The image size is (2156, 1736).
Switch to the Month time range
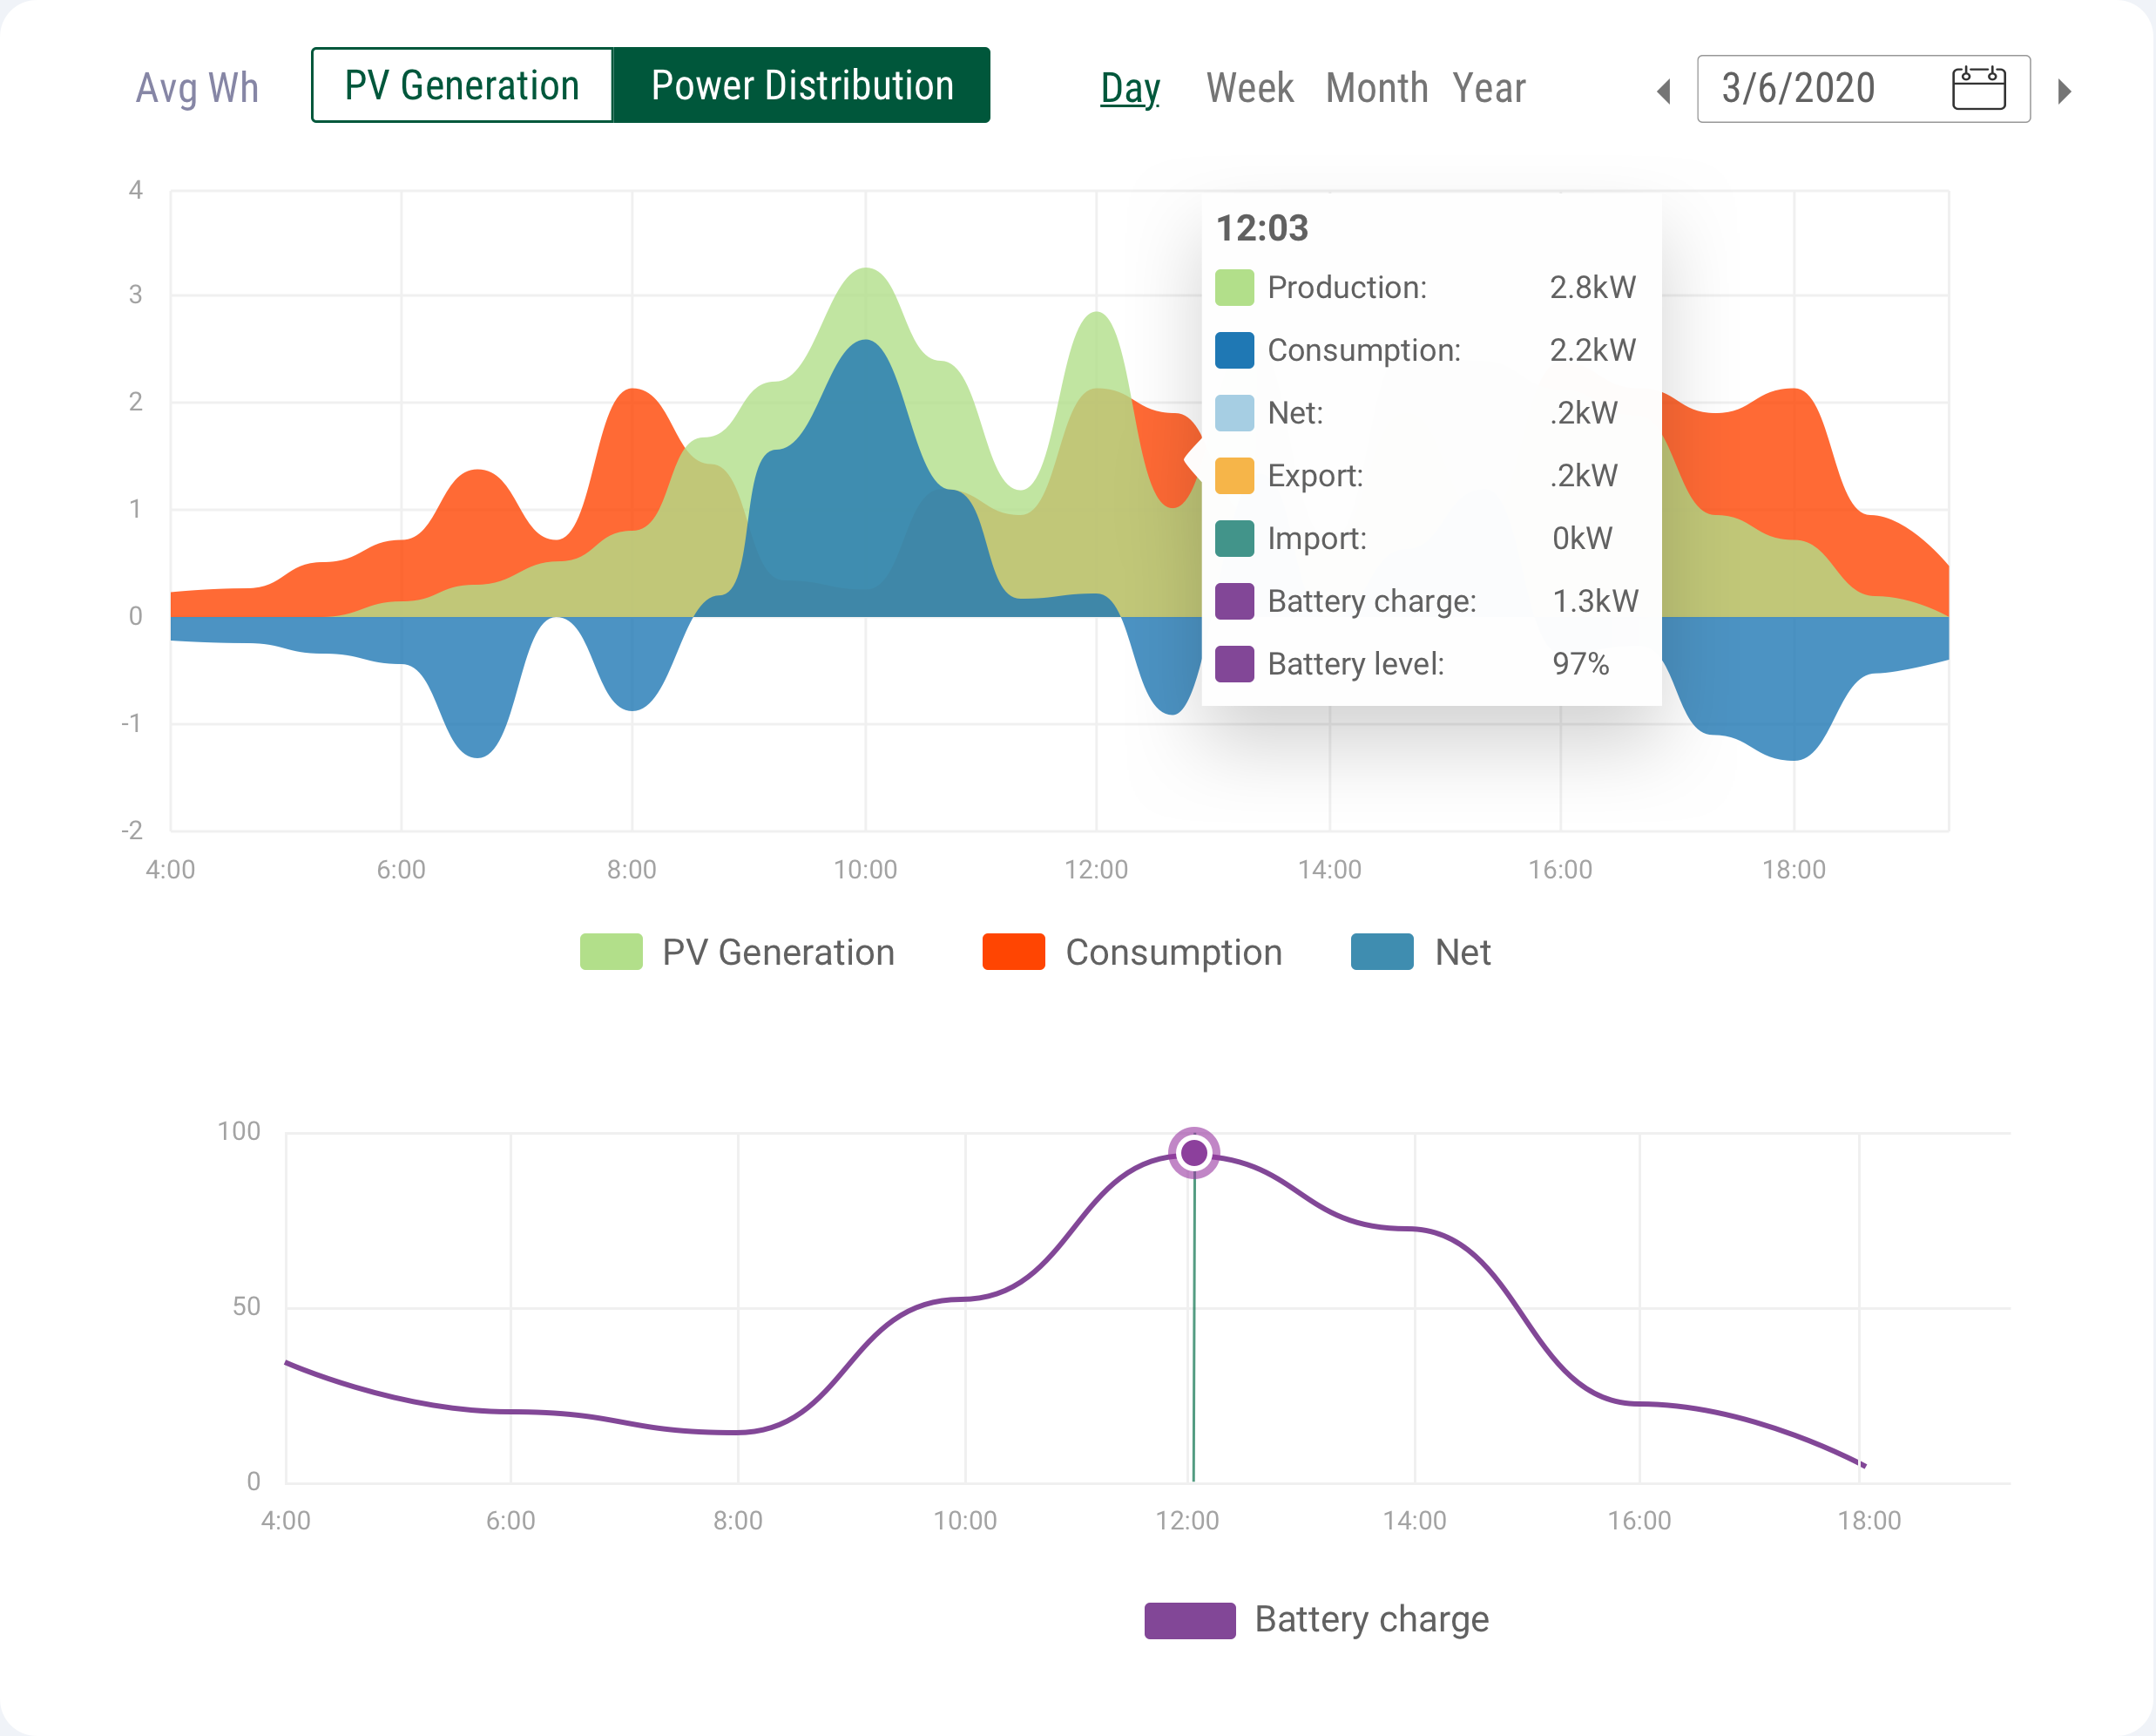1376,88
